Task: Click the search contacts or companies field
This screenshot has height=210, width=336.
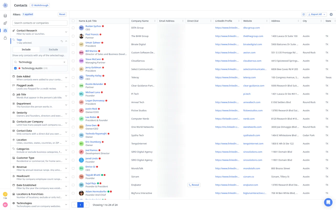Action: pos(40,23)
